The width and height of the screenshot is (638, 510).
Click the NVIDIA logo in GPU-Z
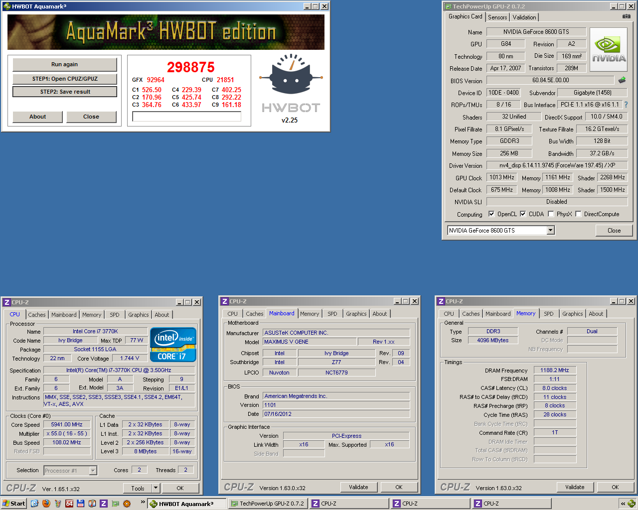(x=608, y=48)
